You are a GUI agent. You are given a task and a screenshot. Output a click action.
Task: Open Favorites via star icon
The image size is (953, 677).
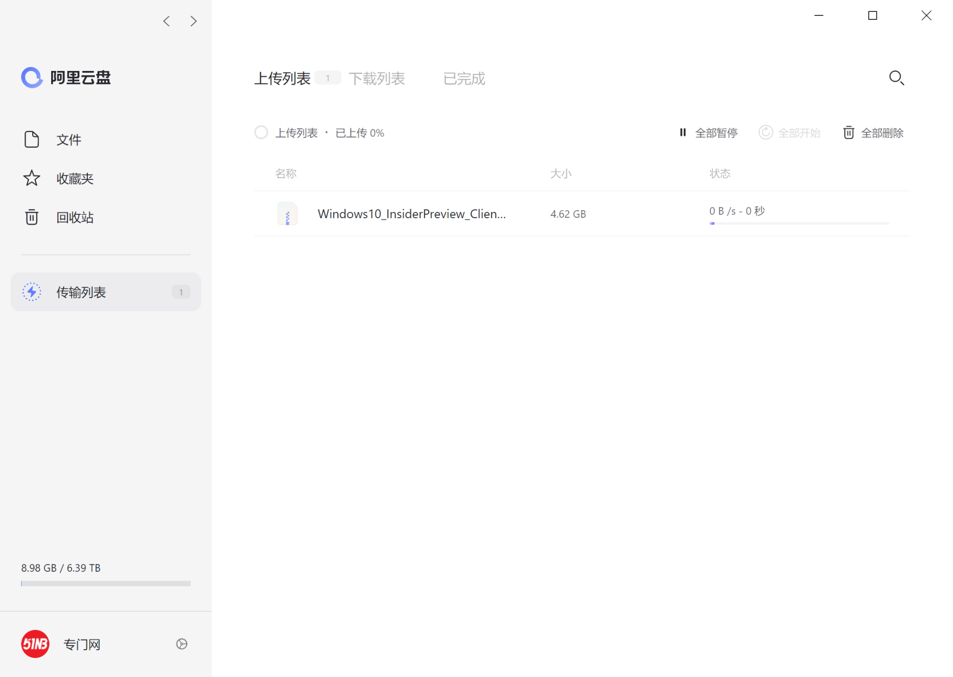32,178
